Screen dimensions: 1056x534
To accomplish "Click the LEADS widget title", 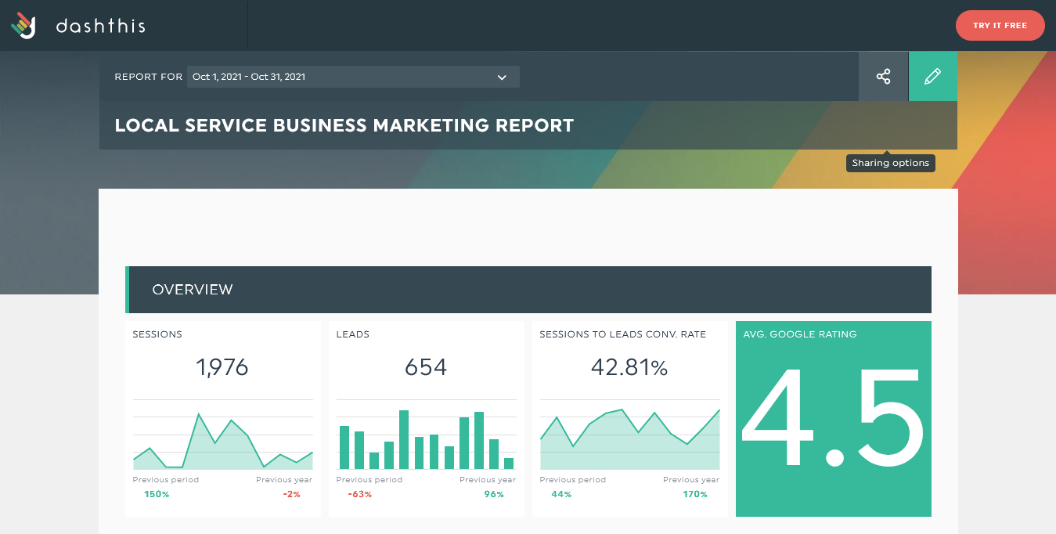I will 353,334.
